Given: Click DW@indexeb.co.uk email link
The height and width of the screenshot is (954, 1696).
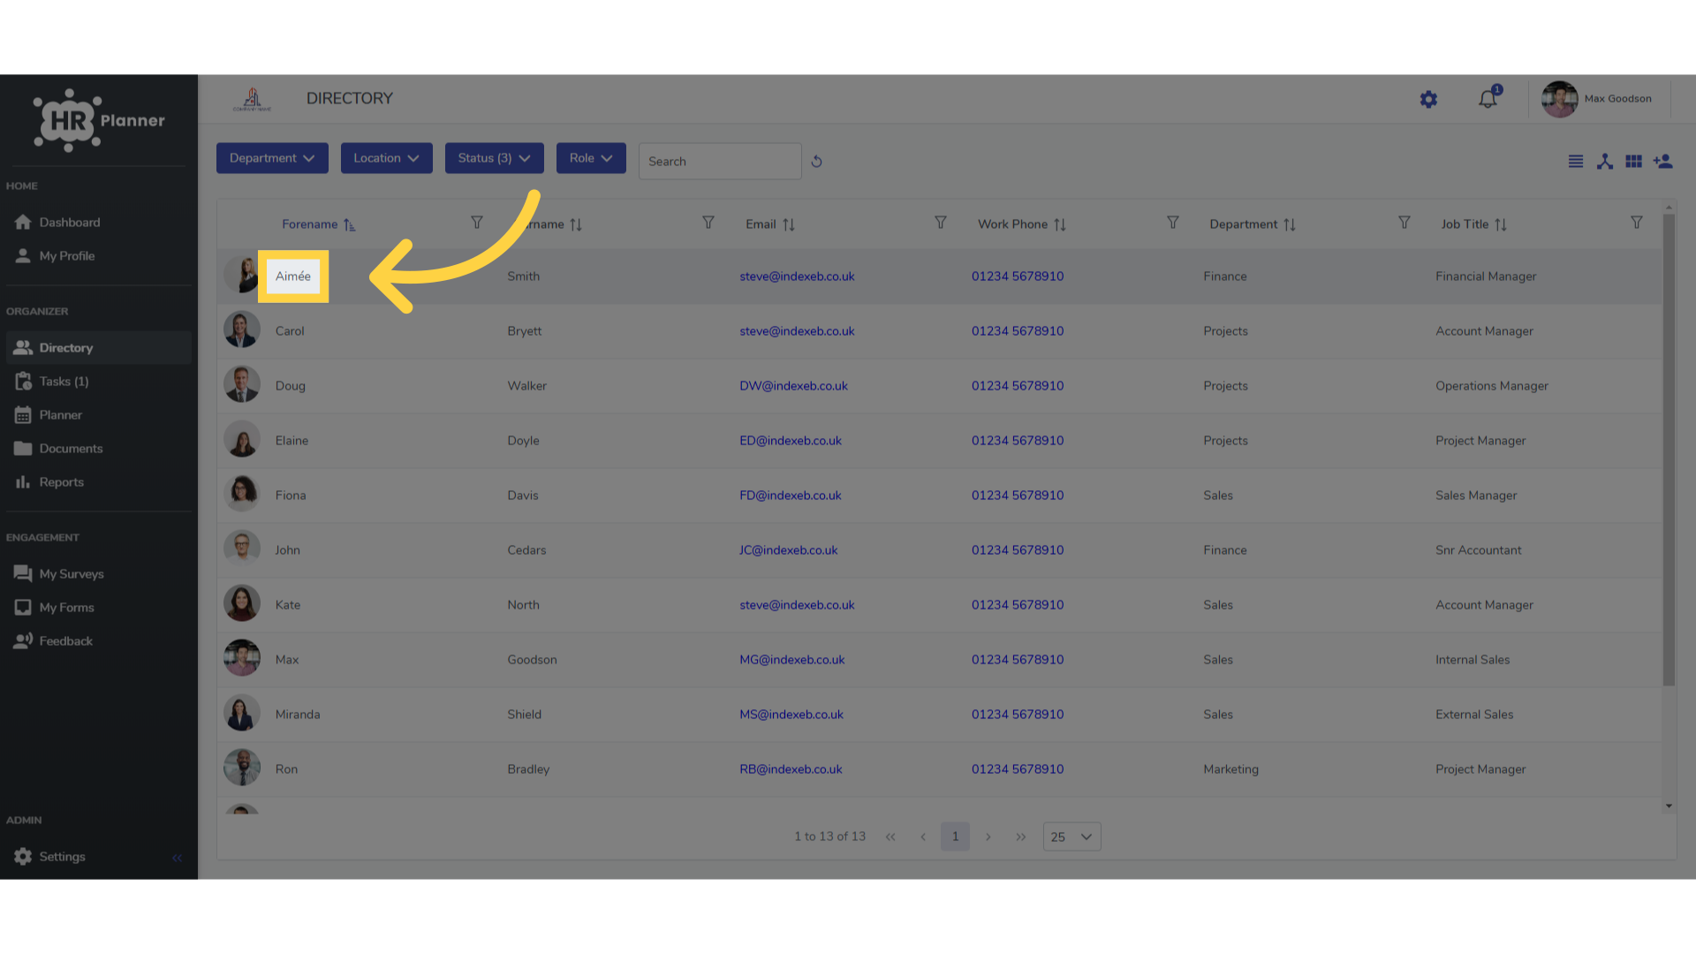Looking at the screenshot, I should click(x=793, y=386).
